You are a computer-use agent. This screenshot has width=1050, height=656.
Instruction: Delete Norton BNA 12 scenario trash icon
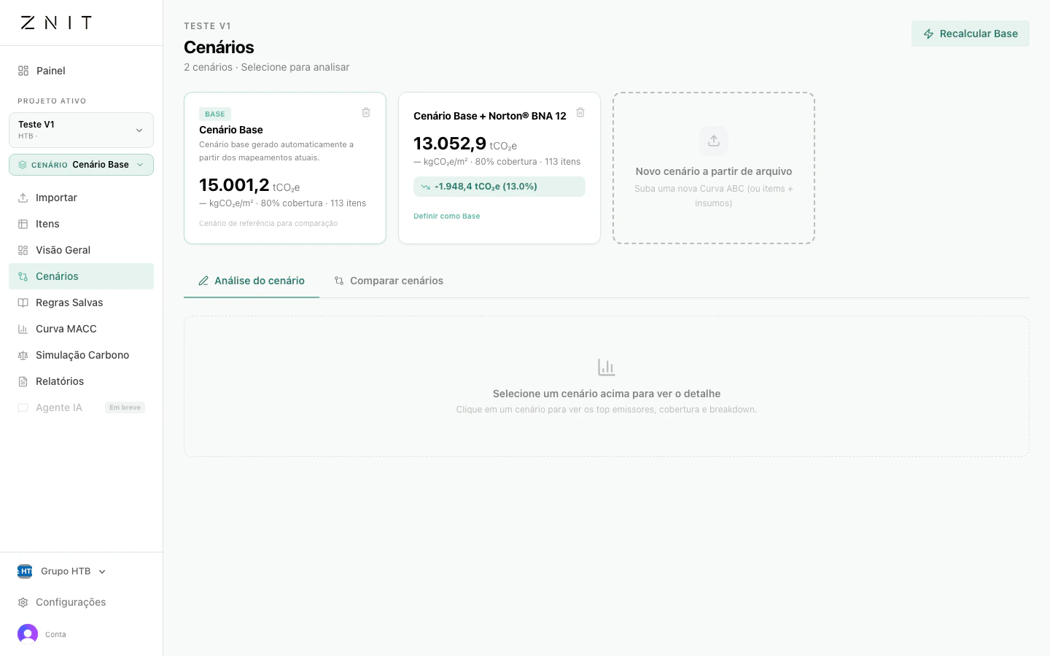(x=580, y=112)
